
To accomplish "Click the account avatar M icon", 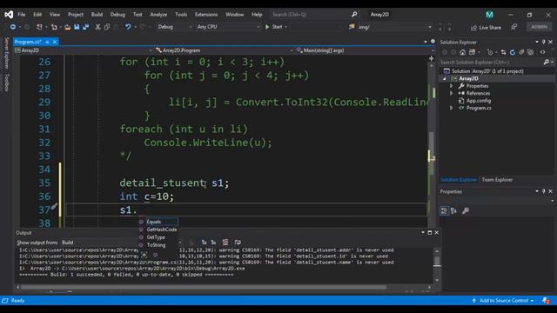I will pyautogui.click(x=489, y=15).
